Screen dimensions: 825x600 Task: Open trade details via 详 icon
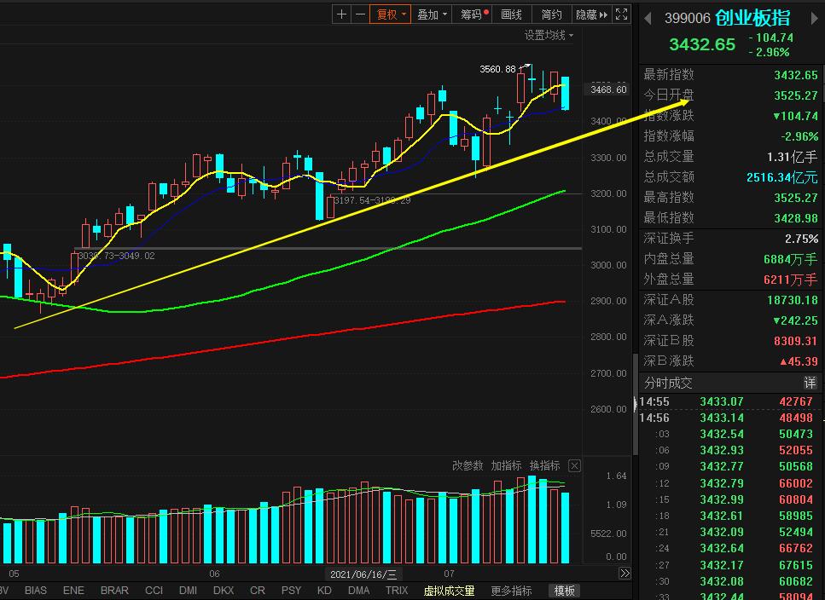810,384
